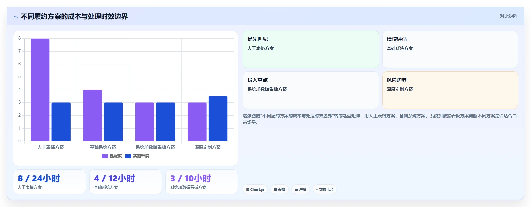Click the panel title 不同履约方案的成本与处理时效边界
Image resolution: width=531 pixels, height=207 pixels.
(x=74, y=16)
